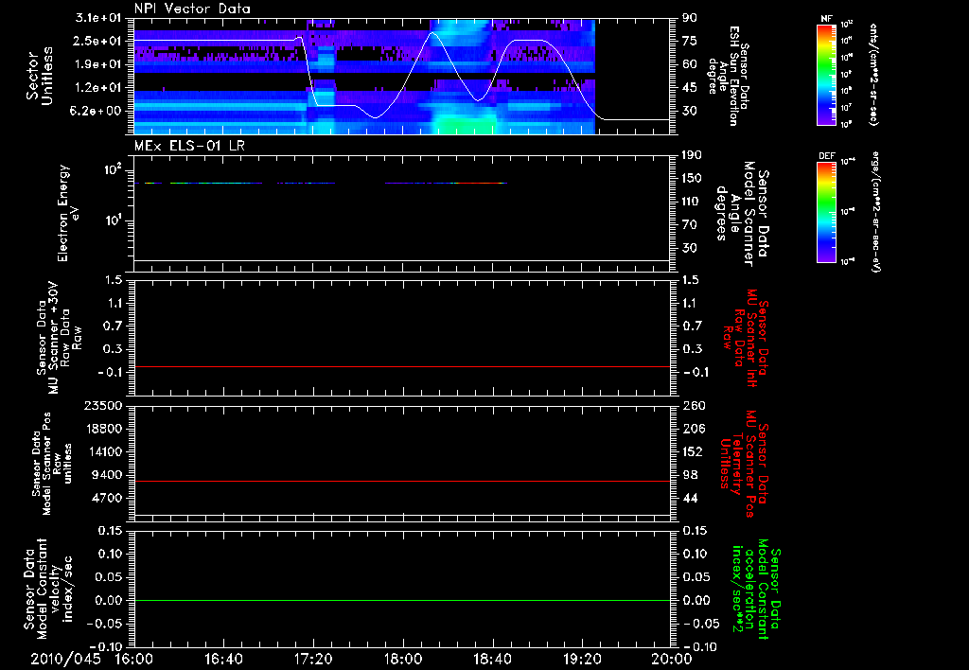Click the 'DEF' label above the colorbar
Image resolution: width=969 pixels, height=670 pixels.
point(826,156)
